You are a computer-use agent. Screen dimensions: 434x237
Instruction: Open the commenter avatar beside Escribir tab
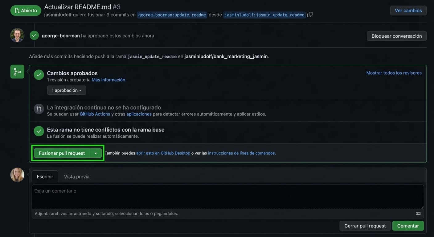click(17, 175)
